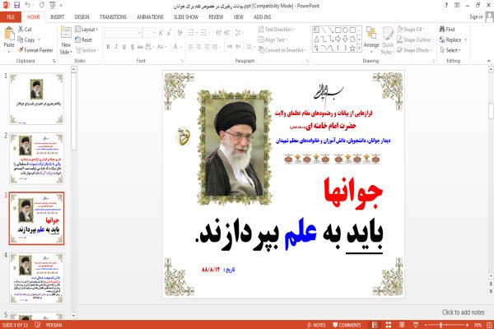Toggle Bold formatting
This screenshot has width=494, height=329.
click(x=108, y=47)
